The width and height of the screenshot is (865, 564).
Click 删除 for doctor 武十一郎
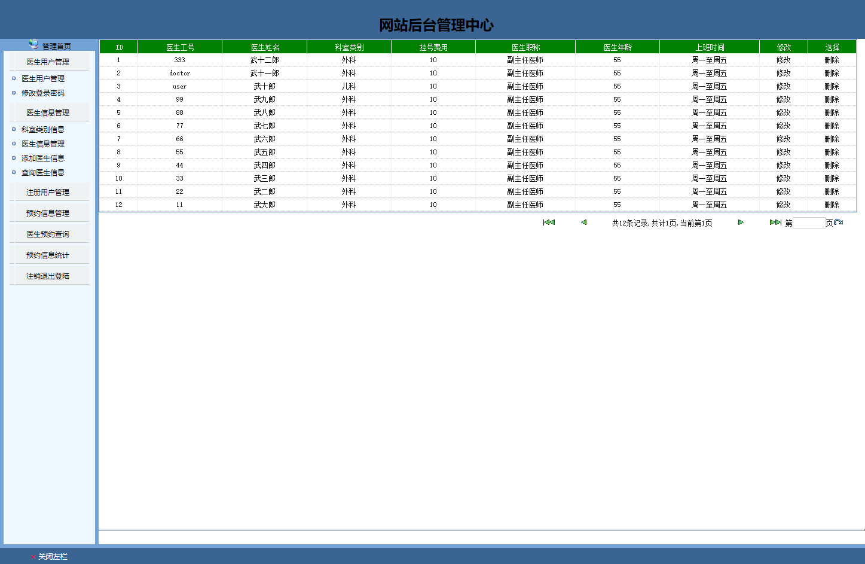(x=832, y=73)
